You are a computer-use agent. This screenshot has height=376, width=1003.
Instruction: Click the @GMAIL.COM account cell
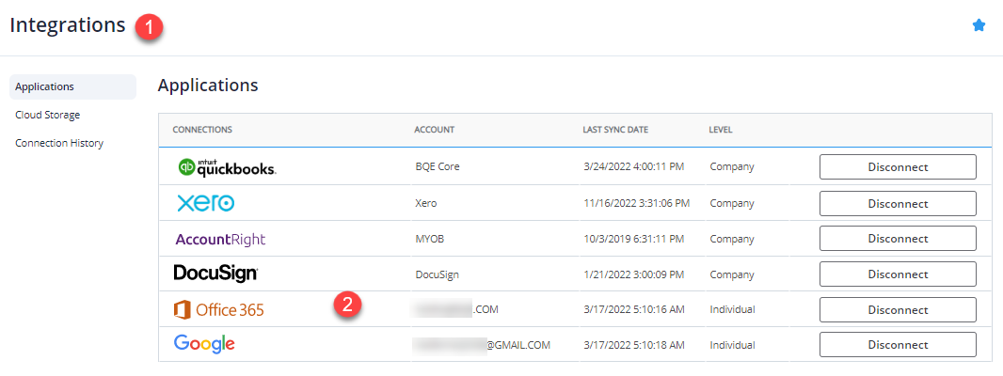coord(481,345)
